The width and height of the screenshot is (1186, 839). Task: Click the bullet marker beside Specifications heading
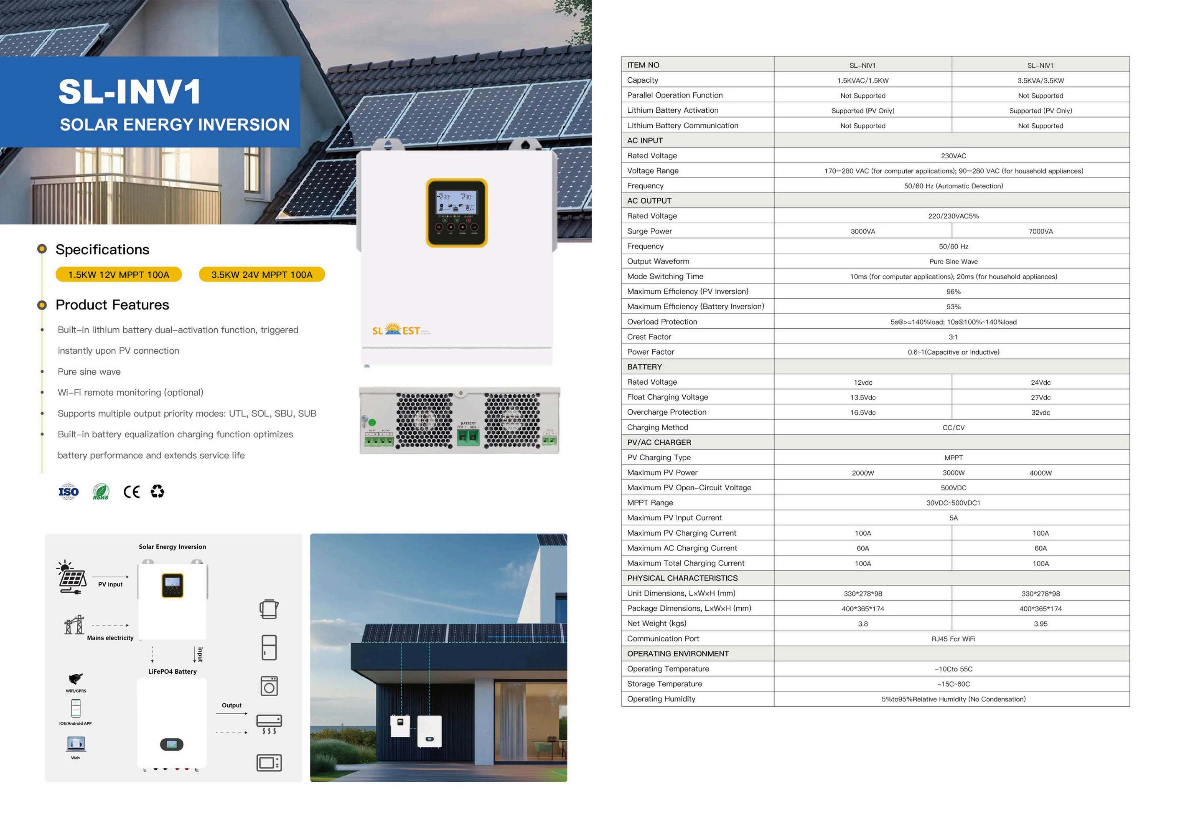coord(42,249)
